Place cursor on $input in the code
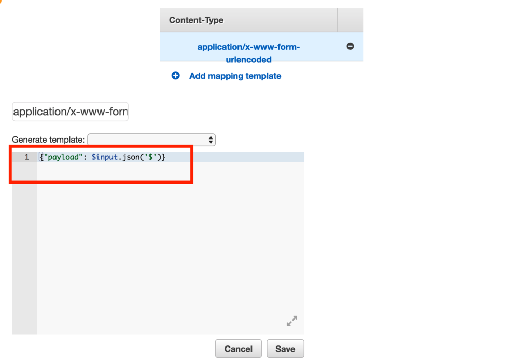Viewport: 531px width, 361px height. 104,157
